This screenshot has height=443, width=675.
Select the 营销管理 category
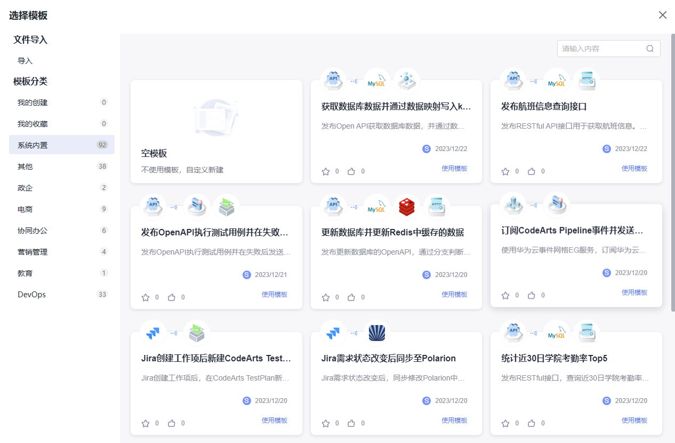[62, 252]
